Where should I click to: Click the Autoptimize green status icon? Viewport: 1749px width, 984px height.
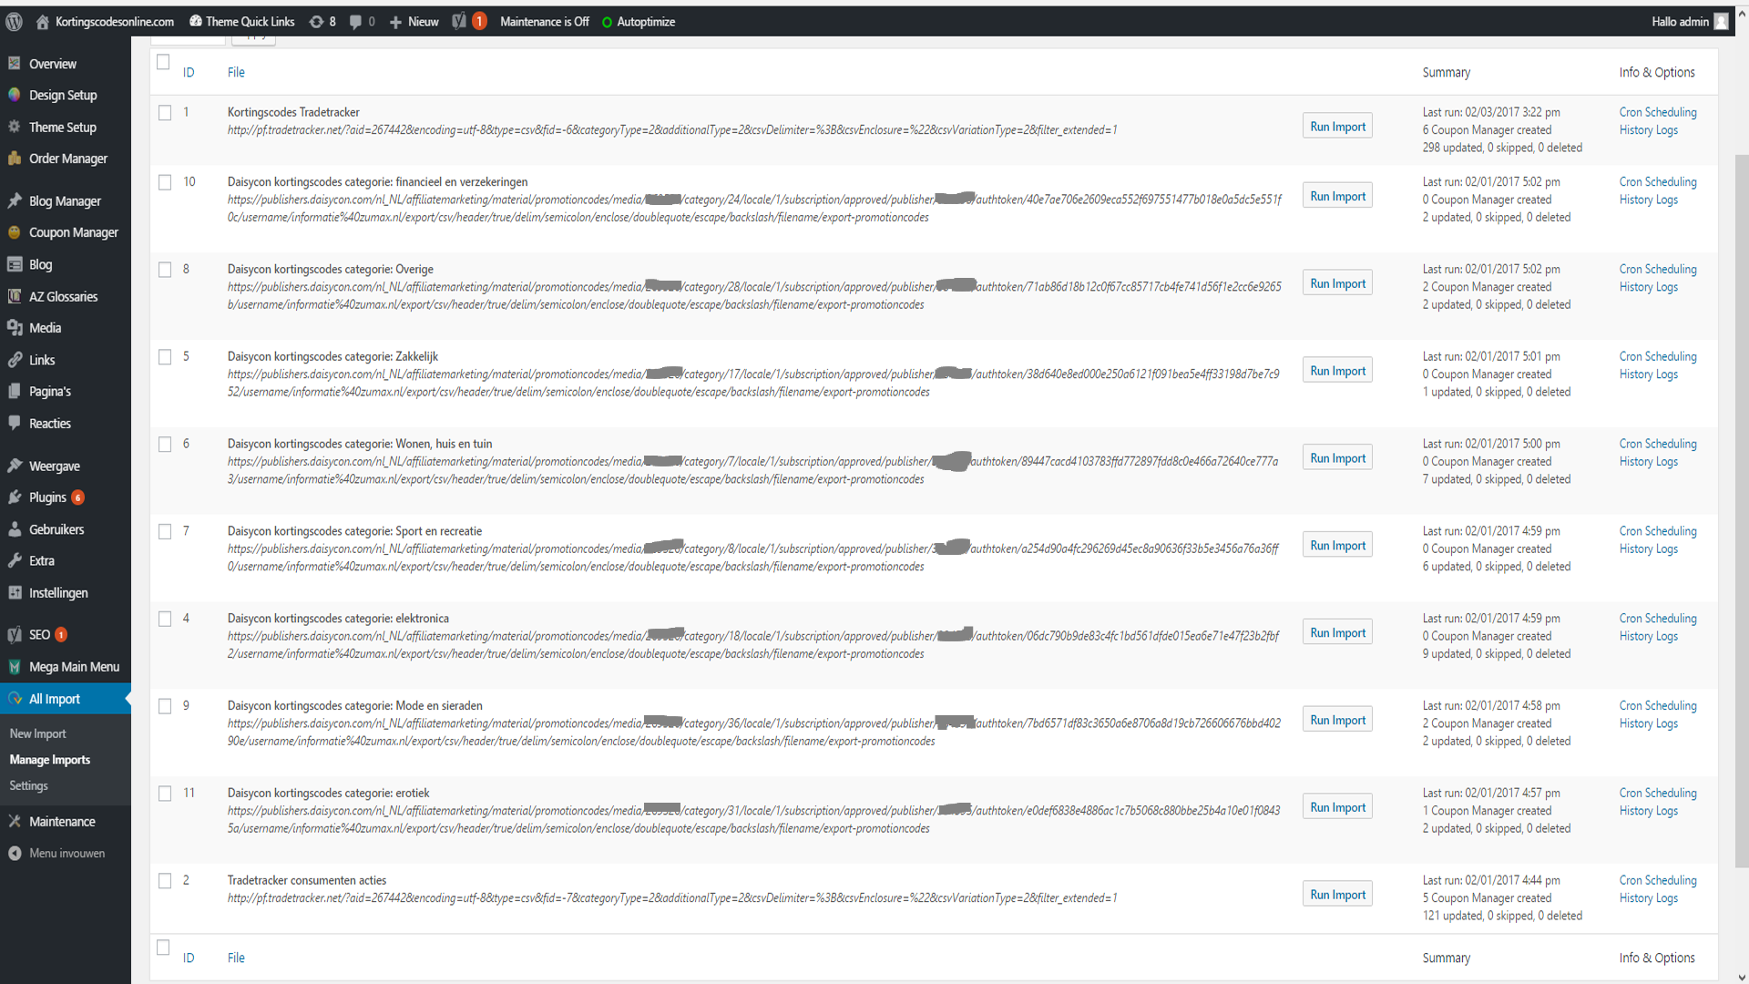(608, 22)
